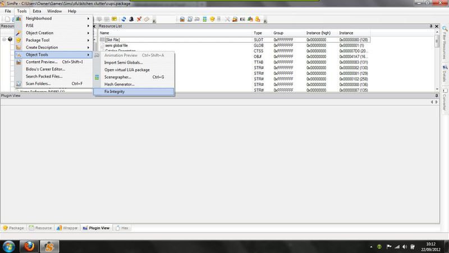Viewport: 449px width, 253px height.
Task: Expand the Package Tool submenu
Action: tap(38, 40)
